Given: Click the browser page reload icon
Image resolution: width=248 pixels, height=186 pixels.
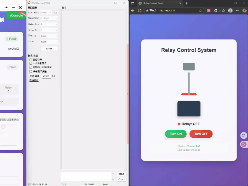Looking at the screenshot, I should (139, 11).
